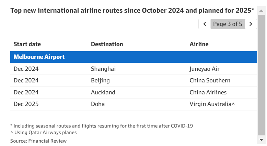Click the scrollbar down arrow
The image size is (267, 146).
(262, 140)
